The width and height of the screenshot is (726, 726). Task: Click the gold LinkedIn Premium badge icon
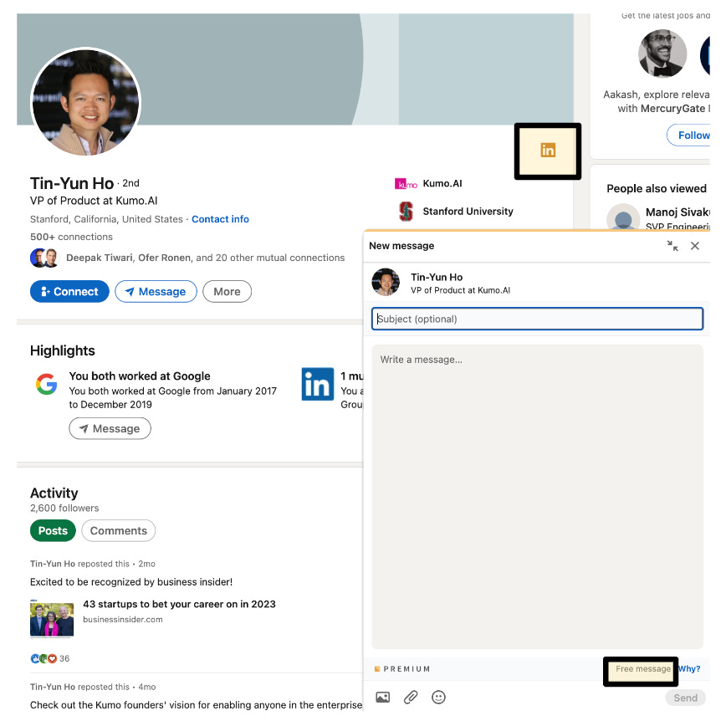(547, 150)
